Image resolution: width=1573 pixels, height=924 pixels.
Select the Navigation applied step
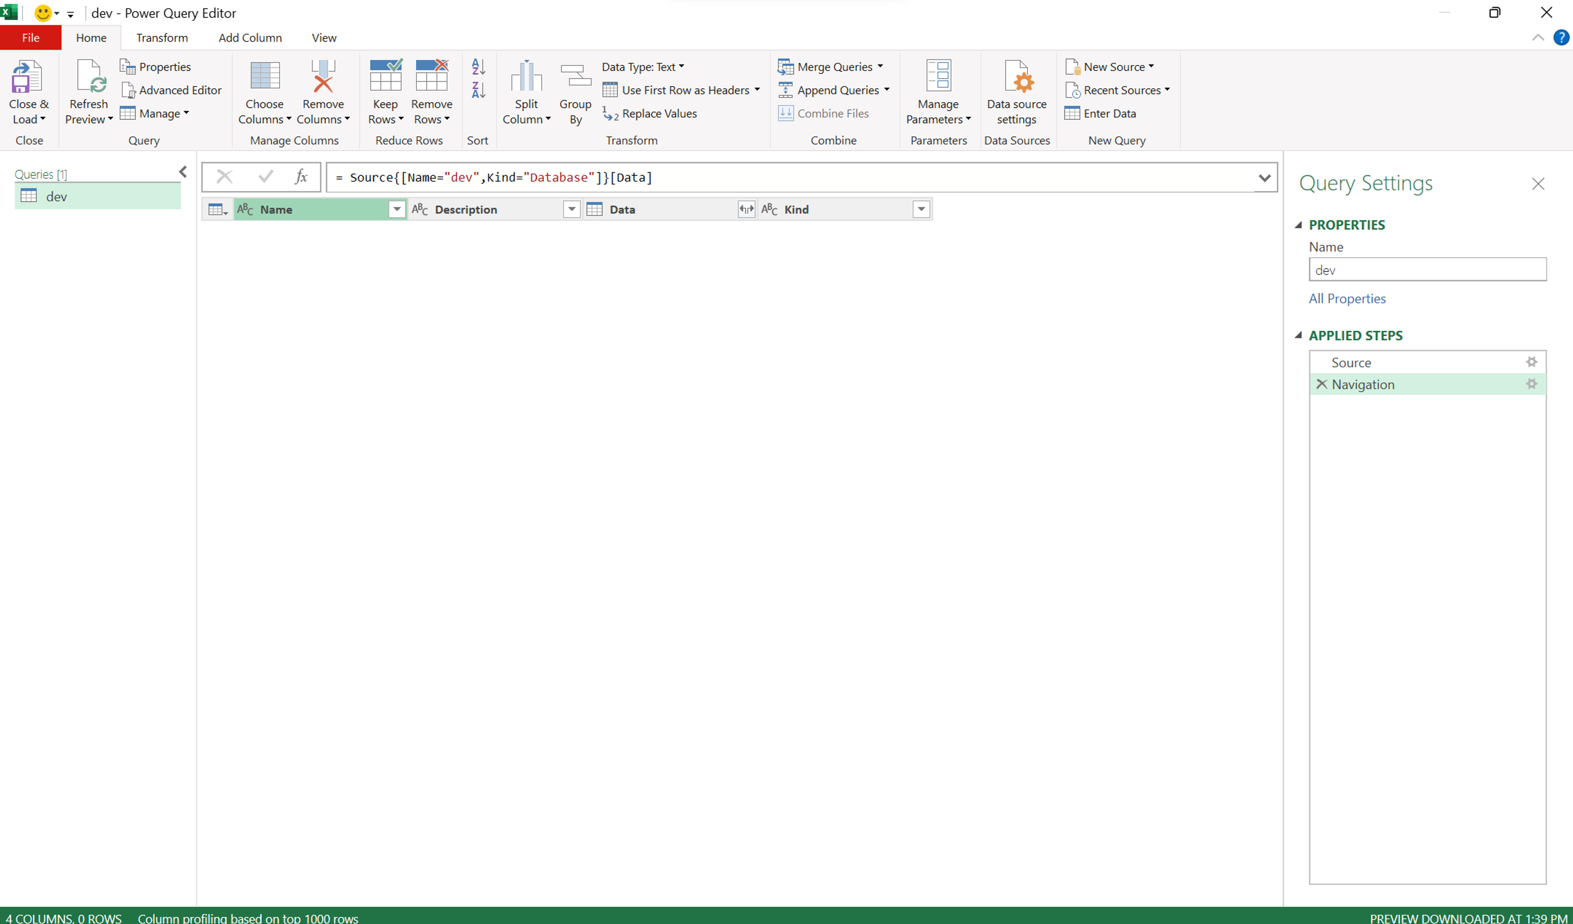click(x=1427, y=384)
